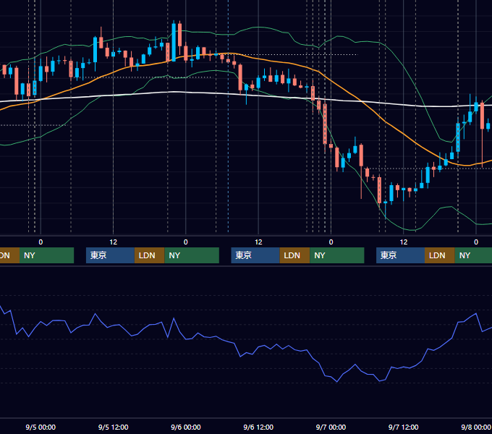Click the 9/5 12:00 date label

tap(114, 427)
